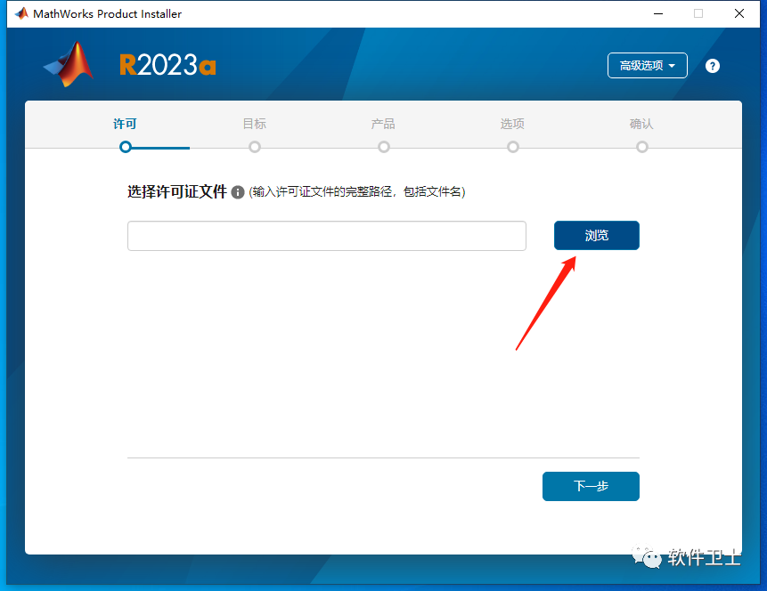The height and width of the screenshot is (591, 767).
Task: Click the R2023a version logo text
Action: coord(167,65)
